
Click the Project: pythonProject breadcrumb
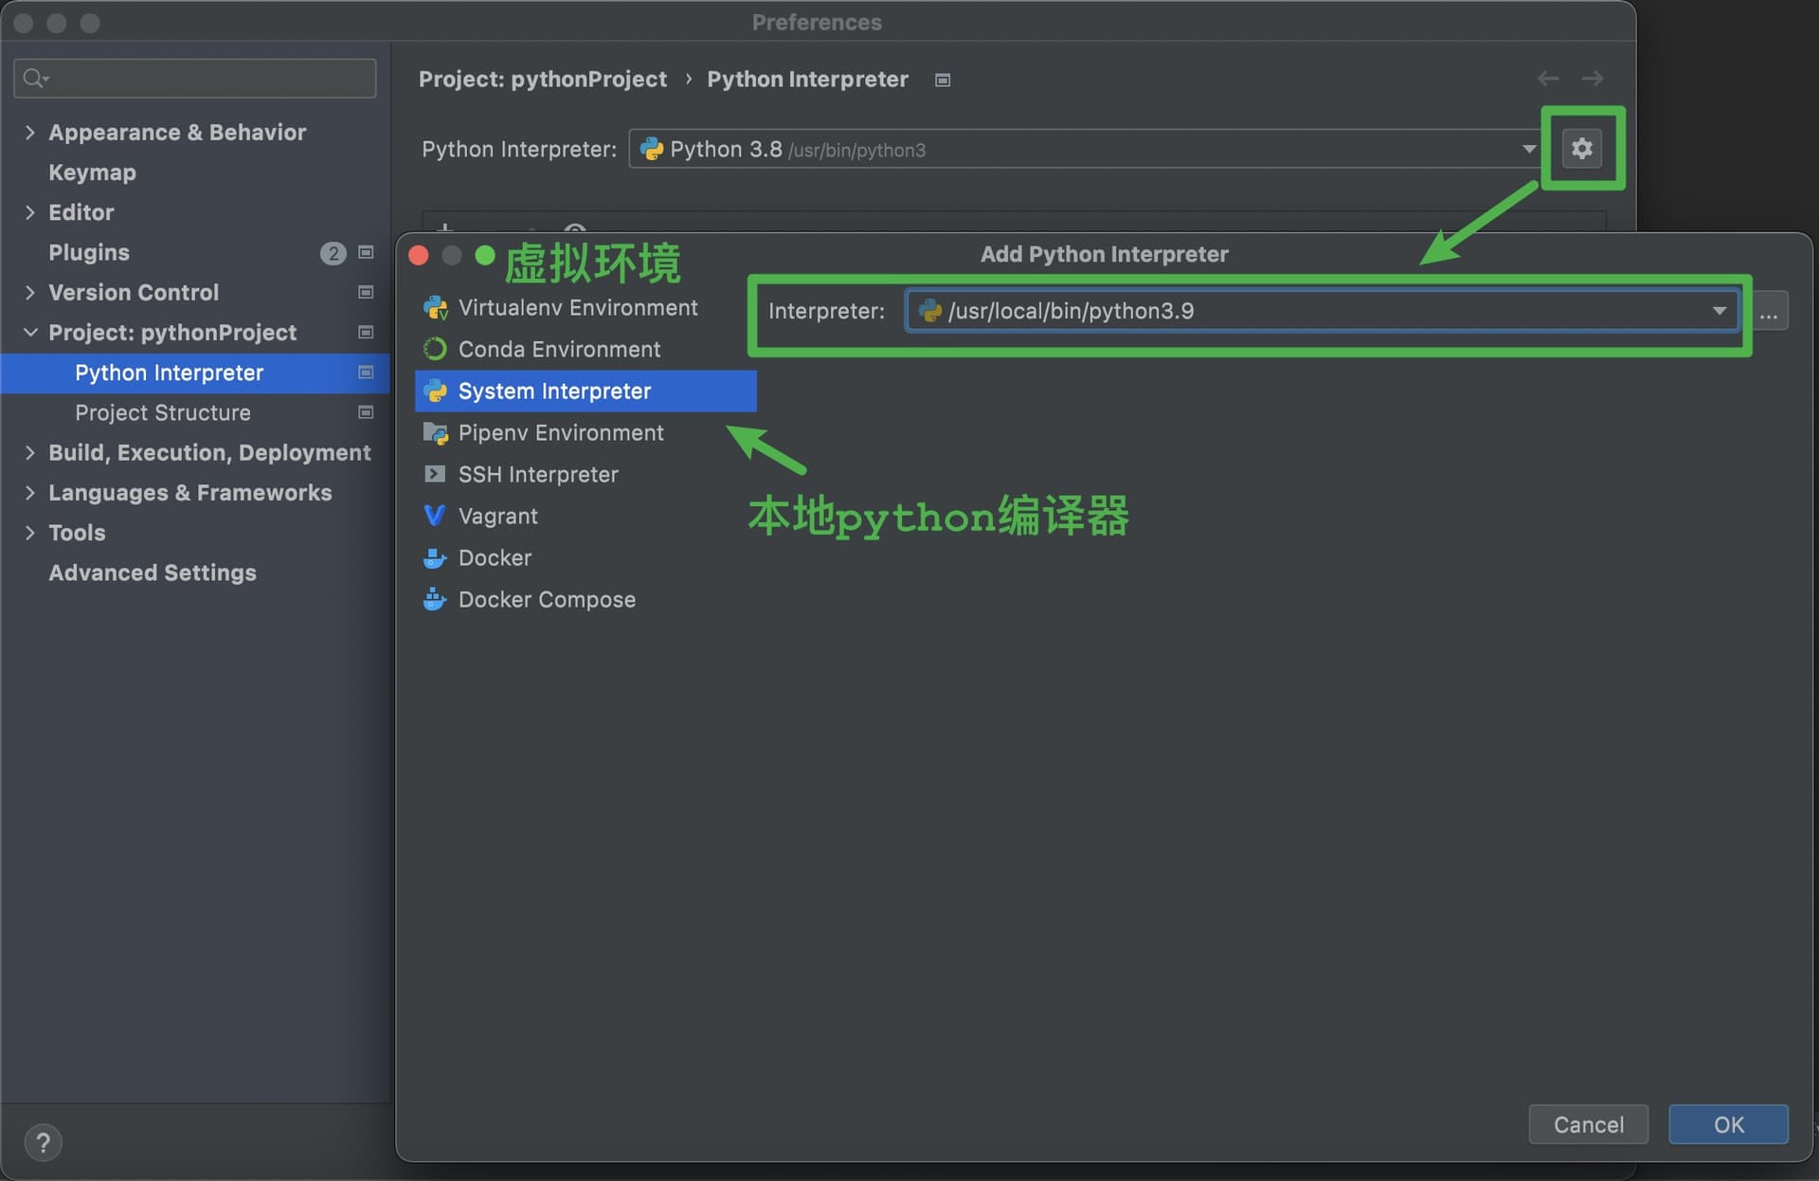543,79
